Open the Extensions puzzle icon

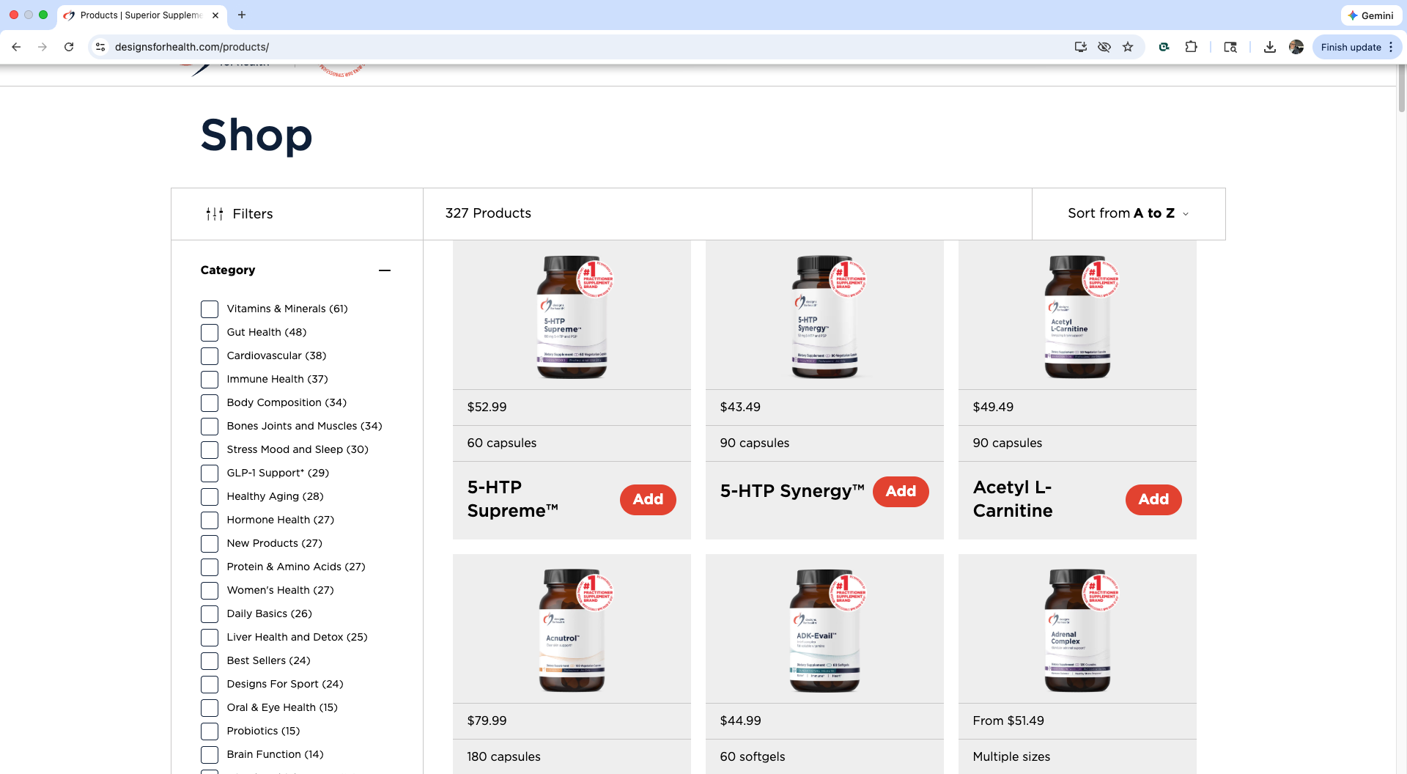(1192, 47)
